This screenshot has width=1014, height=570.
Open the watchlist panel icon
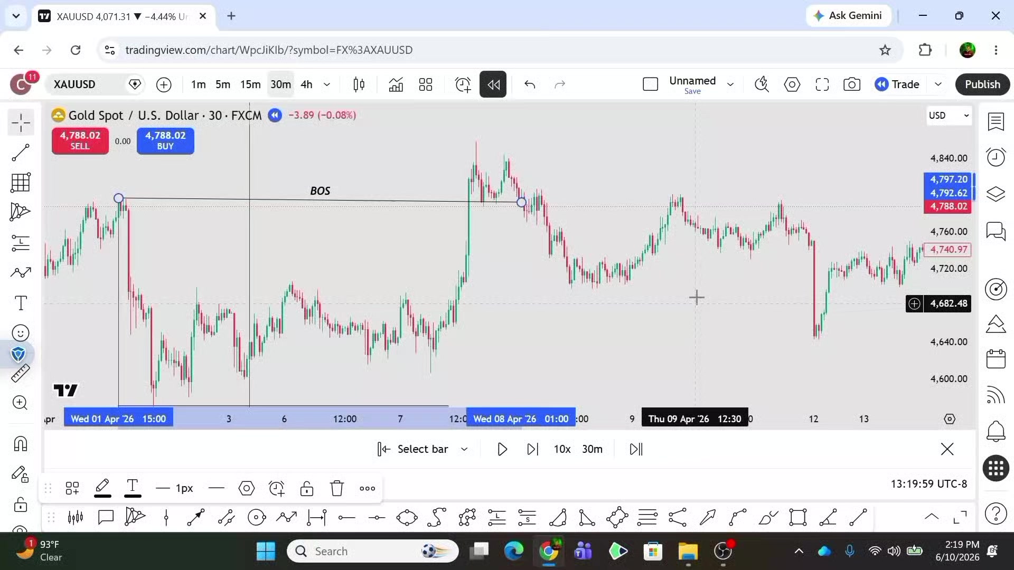tap(996, 122)
